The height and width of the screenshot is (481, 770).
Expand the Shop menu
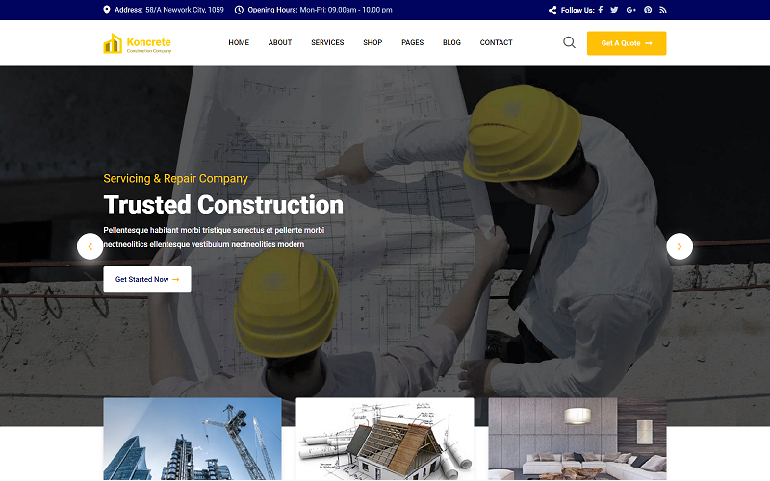pos(372,43)
